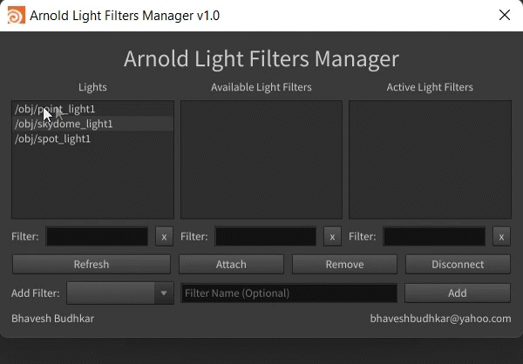
Task: Click the Refresh button
Action: (92, 265)
